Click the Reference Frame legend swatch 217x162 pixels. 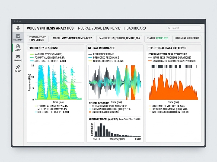click(x=90, y=54)
